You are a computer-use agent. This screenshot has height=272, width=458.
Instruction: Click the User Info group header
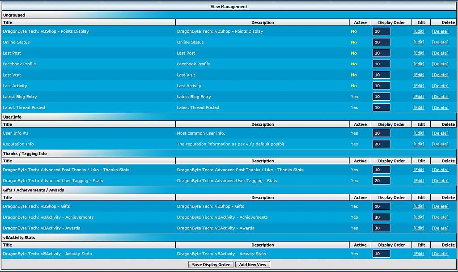tap(229, 117)
